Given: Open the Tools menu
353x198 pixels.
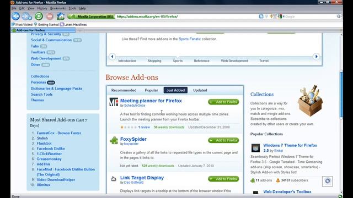Looking at the screenshot, I should pos(72,8).
